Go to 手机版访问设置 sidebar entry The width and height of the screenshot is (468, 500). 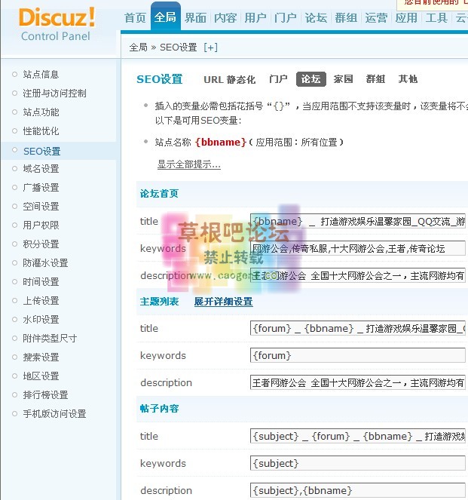[54, 414]
